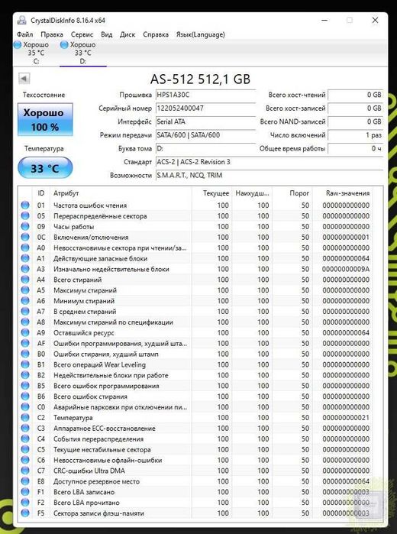Click status circle of attribute B5
This screenshot has width=397, height=534.
[x=25, y=386]
